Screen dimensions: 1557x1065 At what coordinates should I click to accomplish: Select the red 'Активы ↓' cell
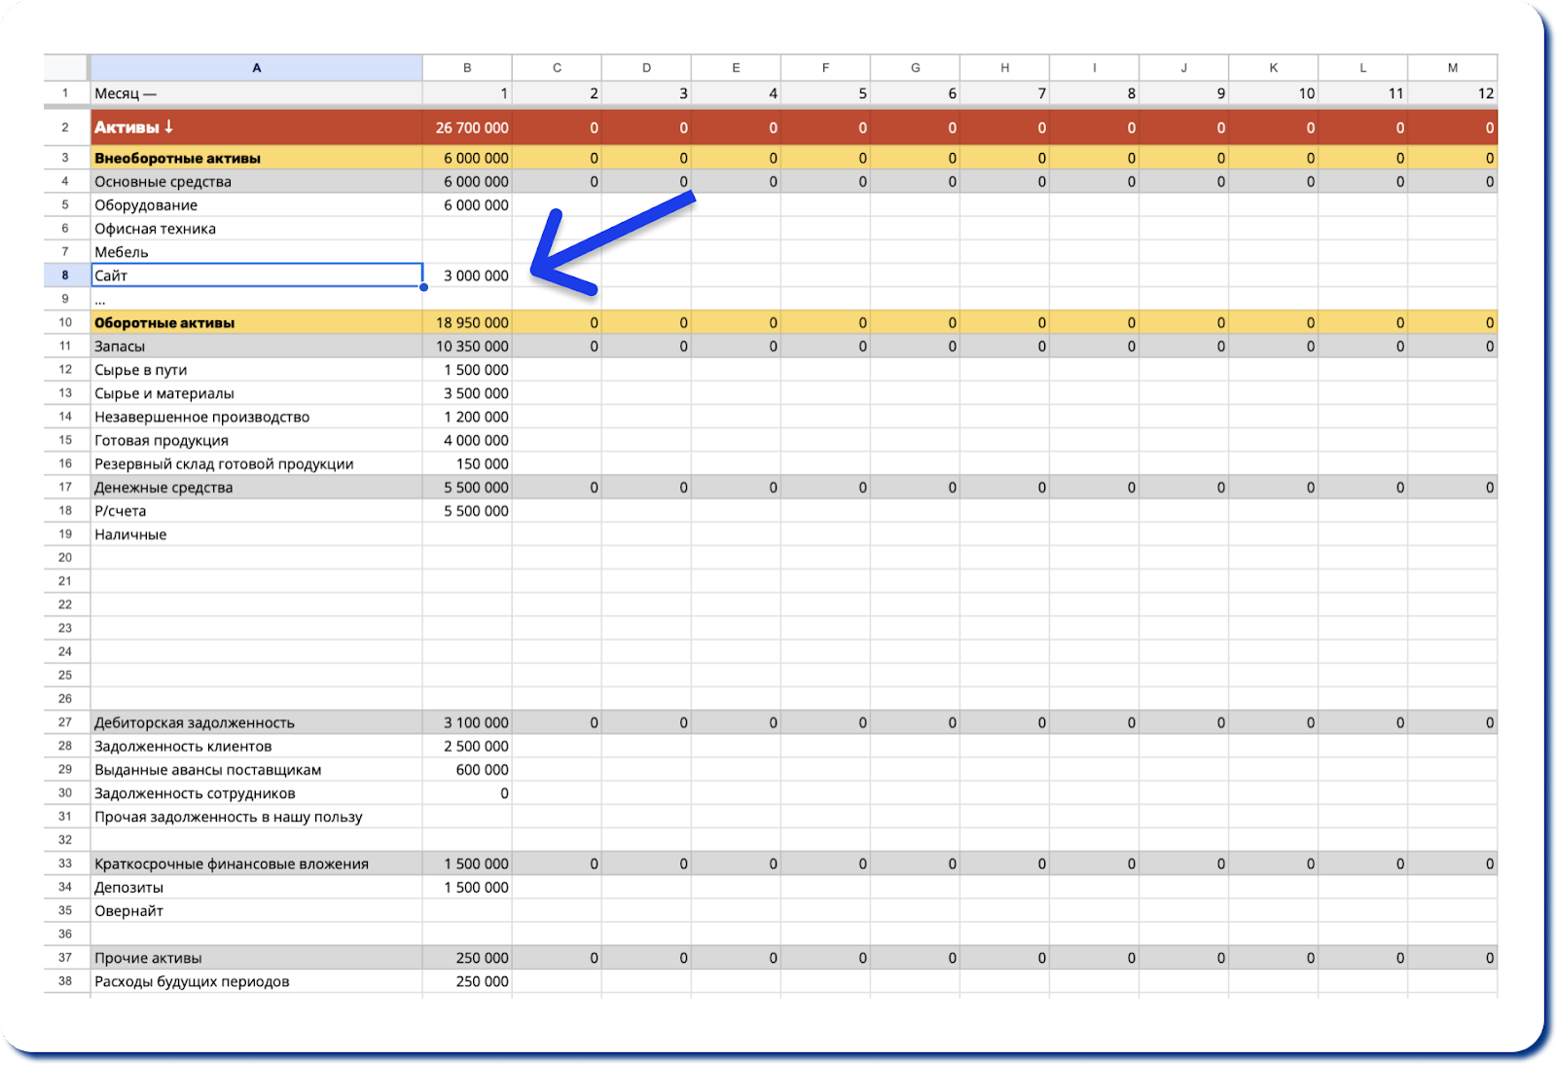pyautogui.click(x=257, y=128)
